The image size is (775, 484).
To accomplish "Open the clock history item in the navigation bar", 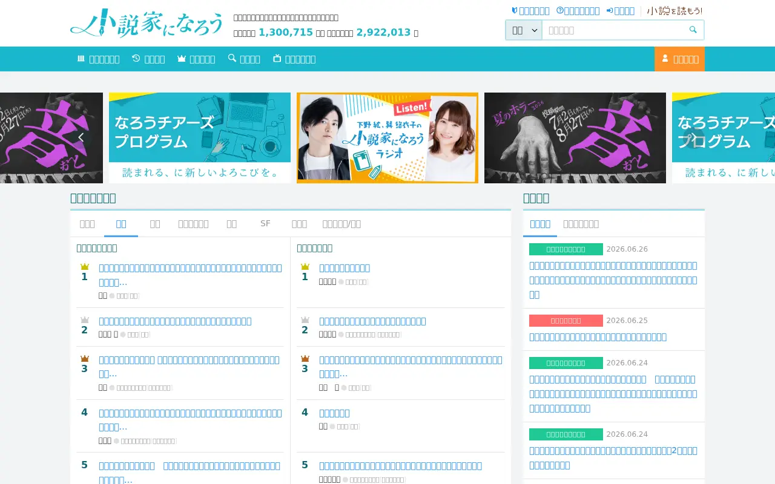I will coord(148,59).
